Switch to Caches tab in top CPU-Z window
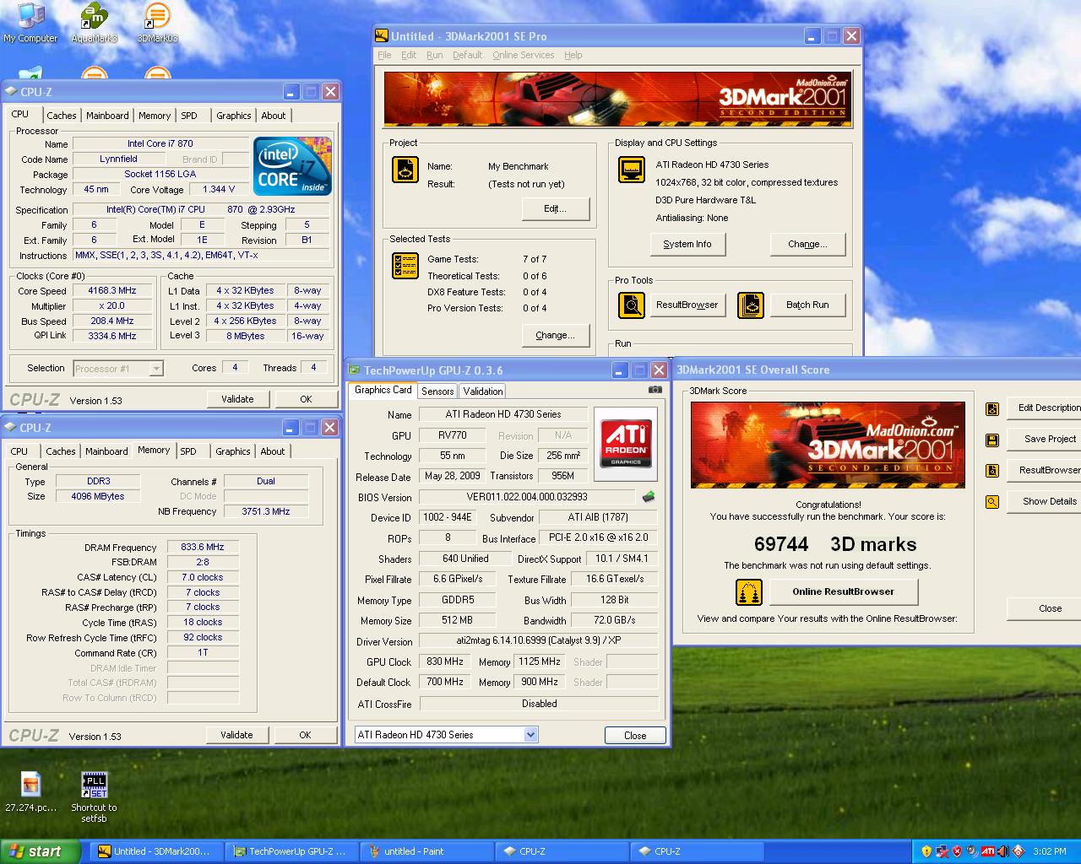Image resolution: width=1081 pixels, height=864 pixels. click(x=62, y=116)
